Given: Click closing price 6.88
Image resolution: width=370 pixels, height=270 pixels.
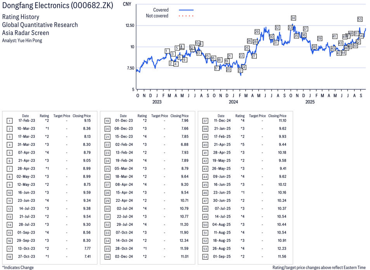Looking at the screenshot, I should (185, 144).
